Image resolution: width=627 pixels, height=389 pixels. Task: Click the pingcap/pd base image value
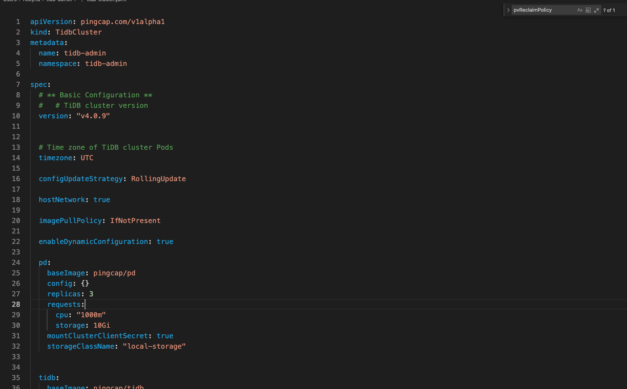point(114,273)
